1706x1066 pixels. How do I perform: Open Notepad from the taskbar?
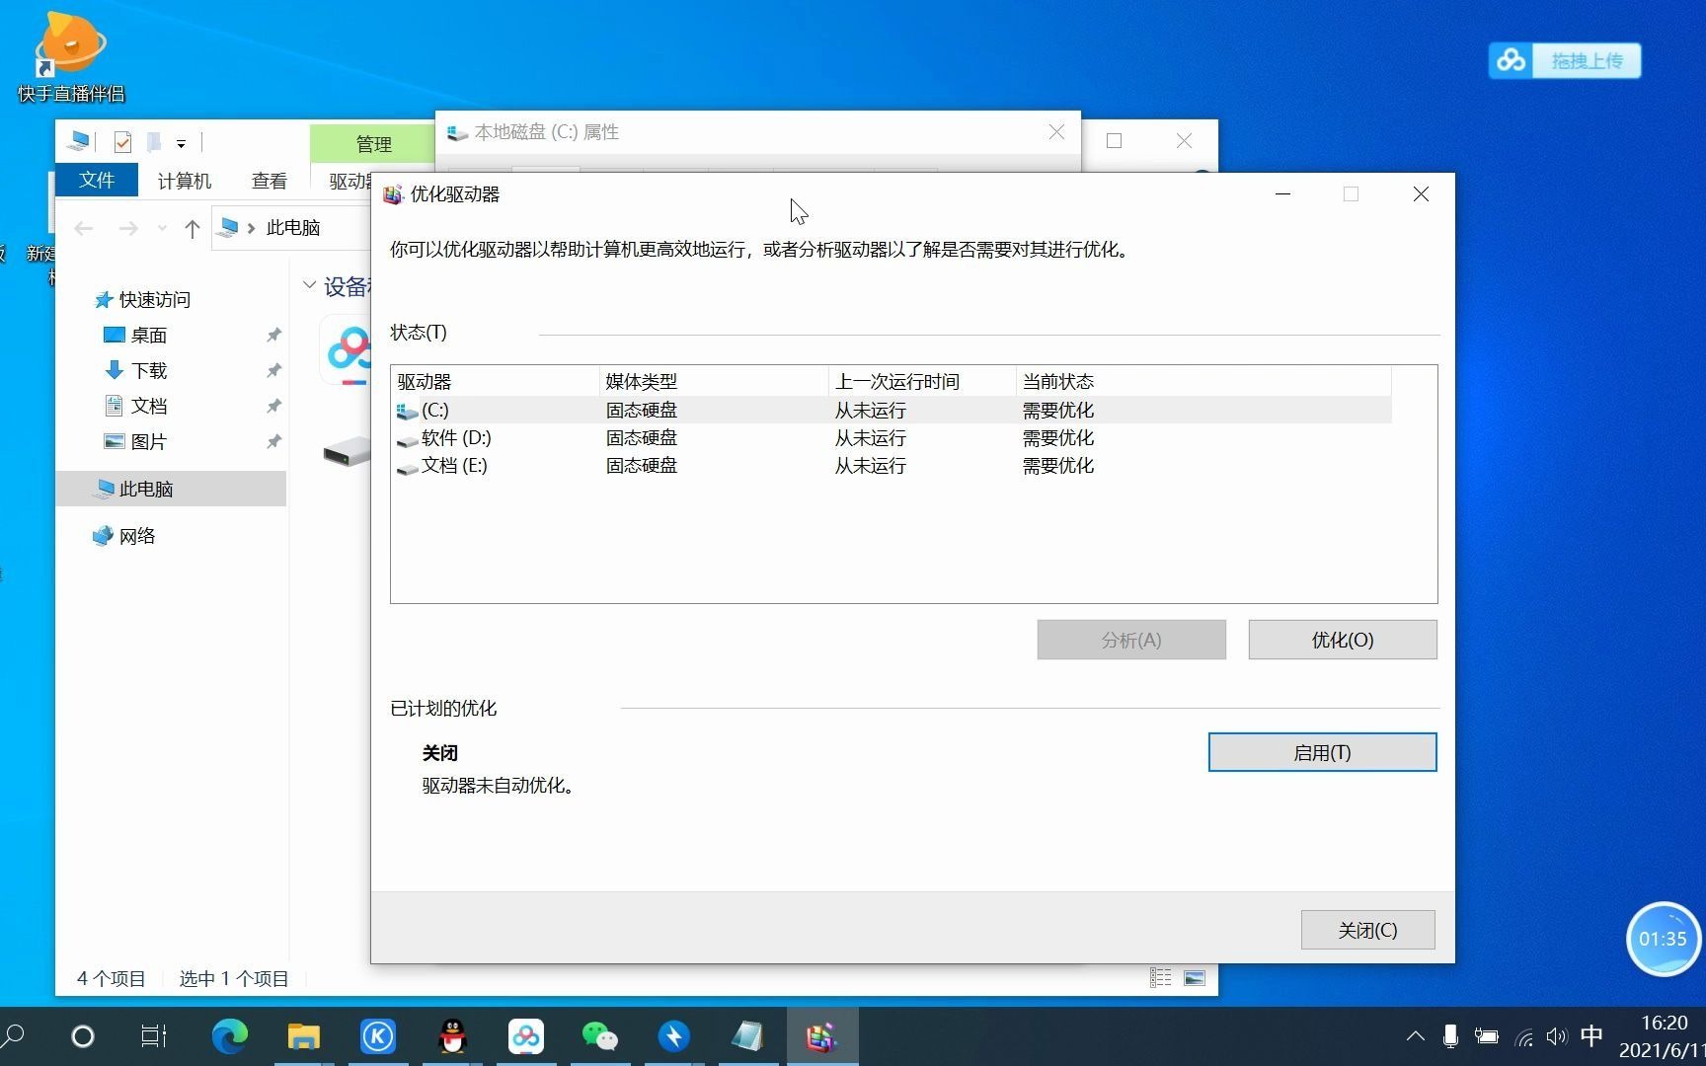[748, 1035]
